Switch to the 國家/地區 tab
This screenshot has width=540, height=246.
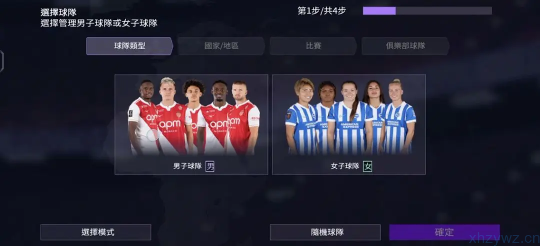coord(221,46)
